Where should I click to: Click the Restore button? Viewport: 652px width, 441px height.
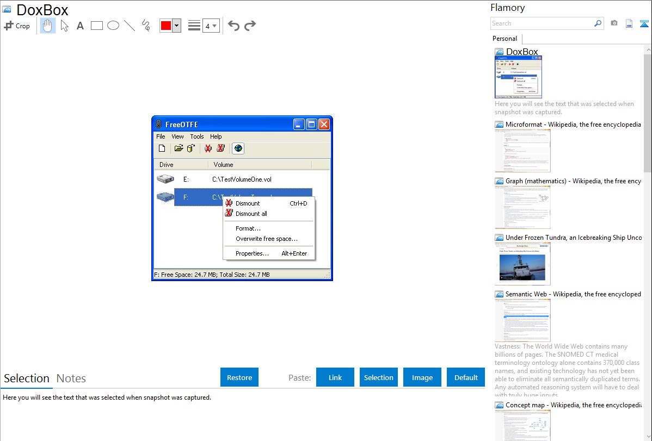pos(239,377)
